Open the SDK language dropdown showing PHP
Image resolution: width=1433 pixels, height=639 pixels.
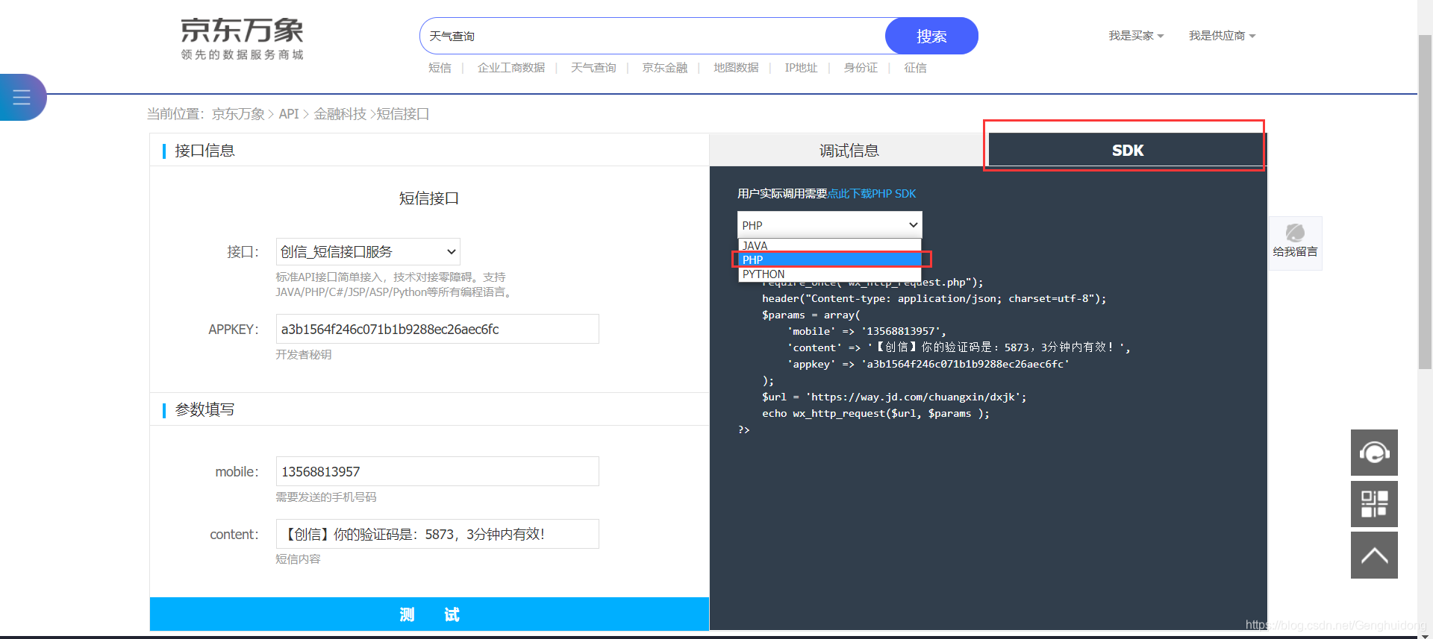pyautogui.click(x=829, y=225)
